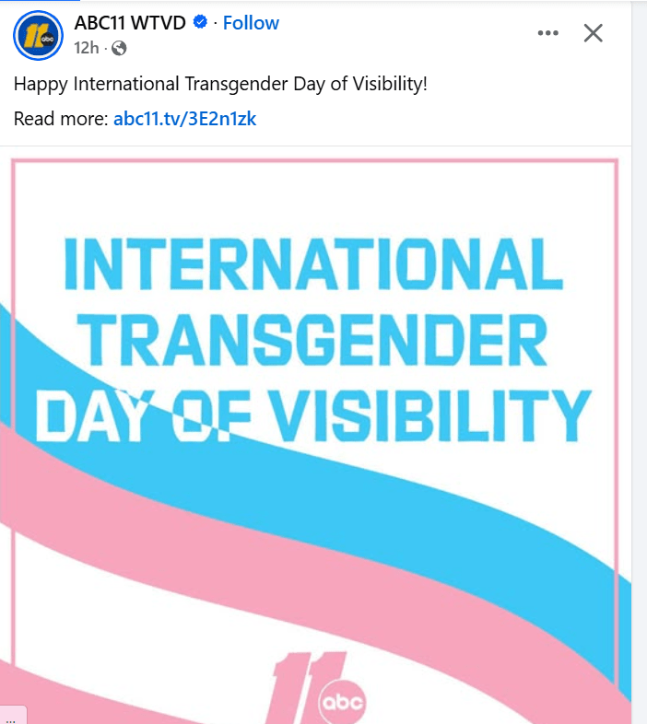Screen dimensions: 647x724
Task: Click the blue verified badge
Action: 199,22
